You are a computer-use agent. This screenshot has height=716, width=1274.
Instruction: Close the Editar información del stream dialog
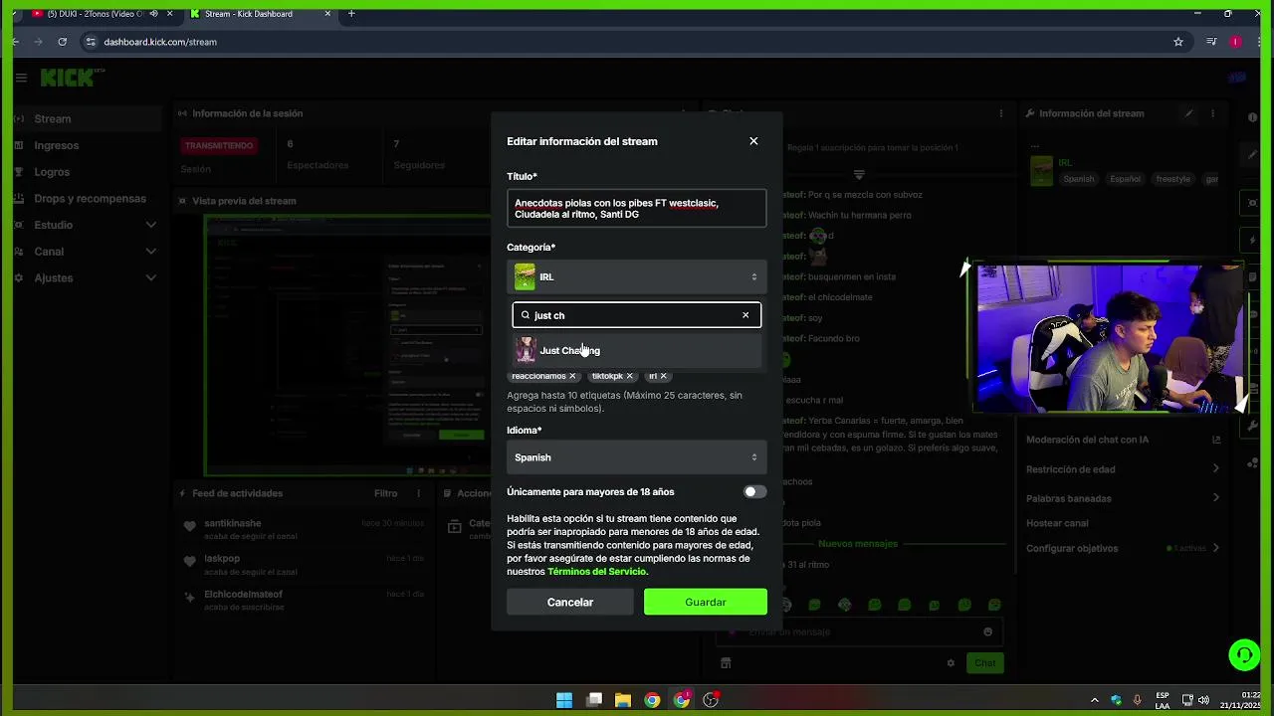753,141
